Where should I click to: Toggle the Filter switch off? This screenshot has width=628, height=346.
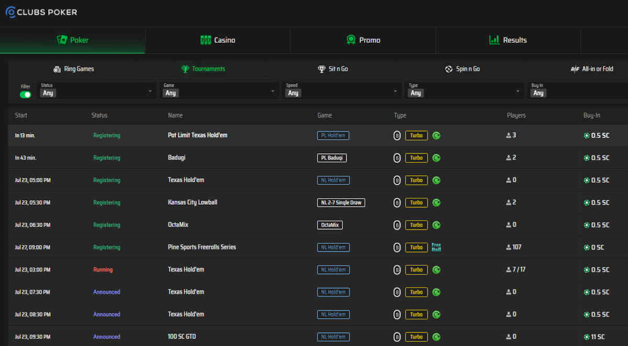[x=25, y=94]
